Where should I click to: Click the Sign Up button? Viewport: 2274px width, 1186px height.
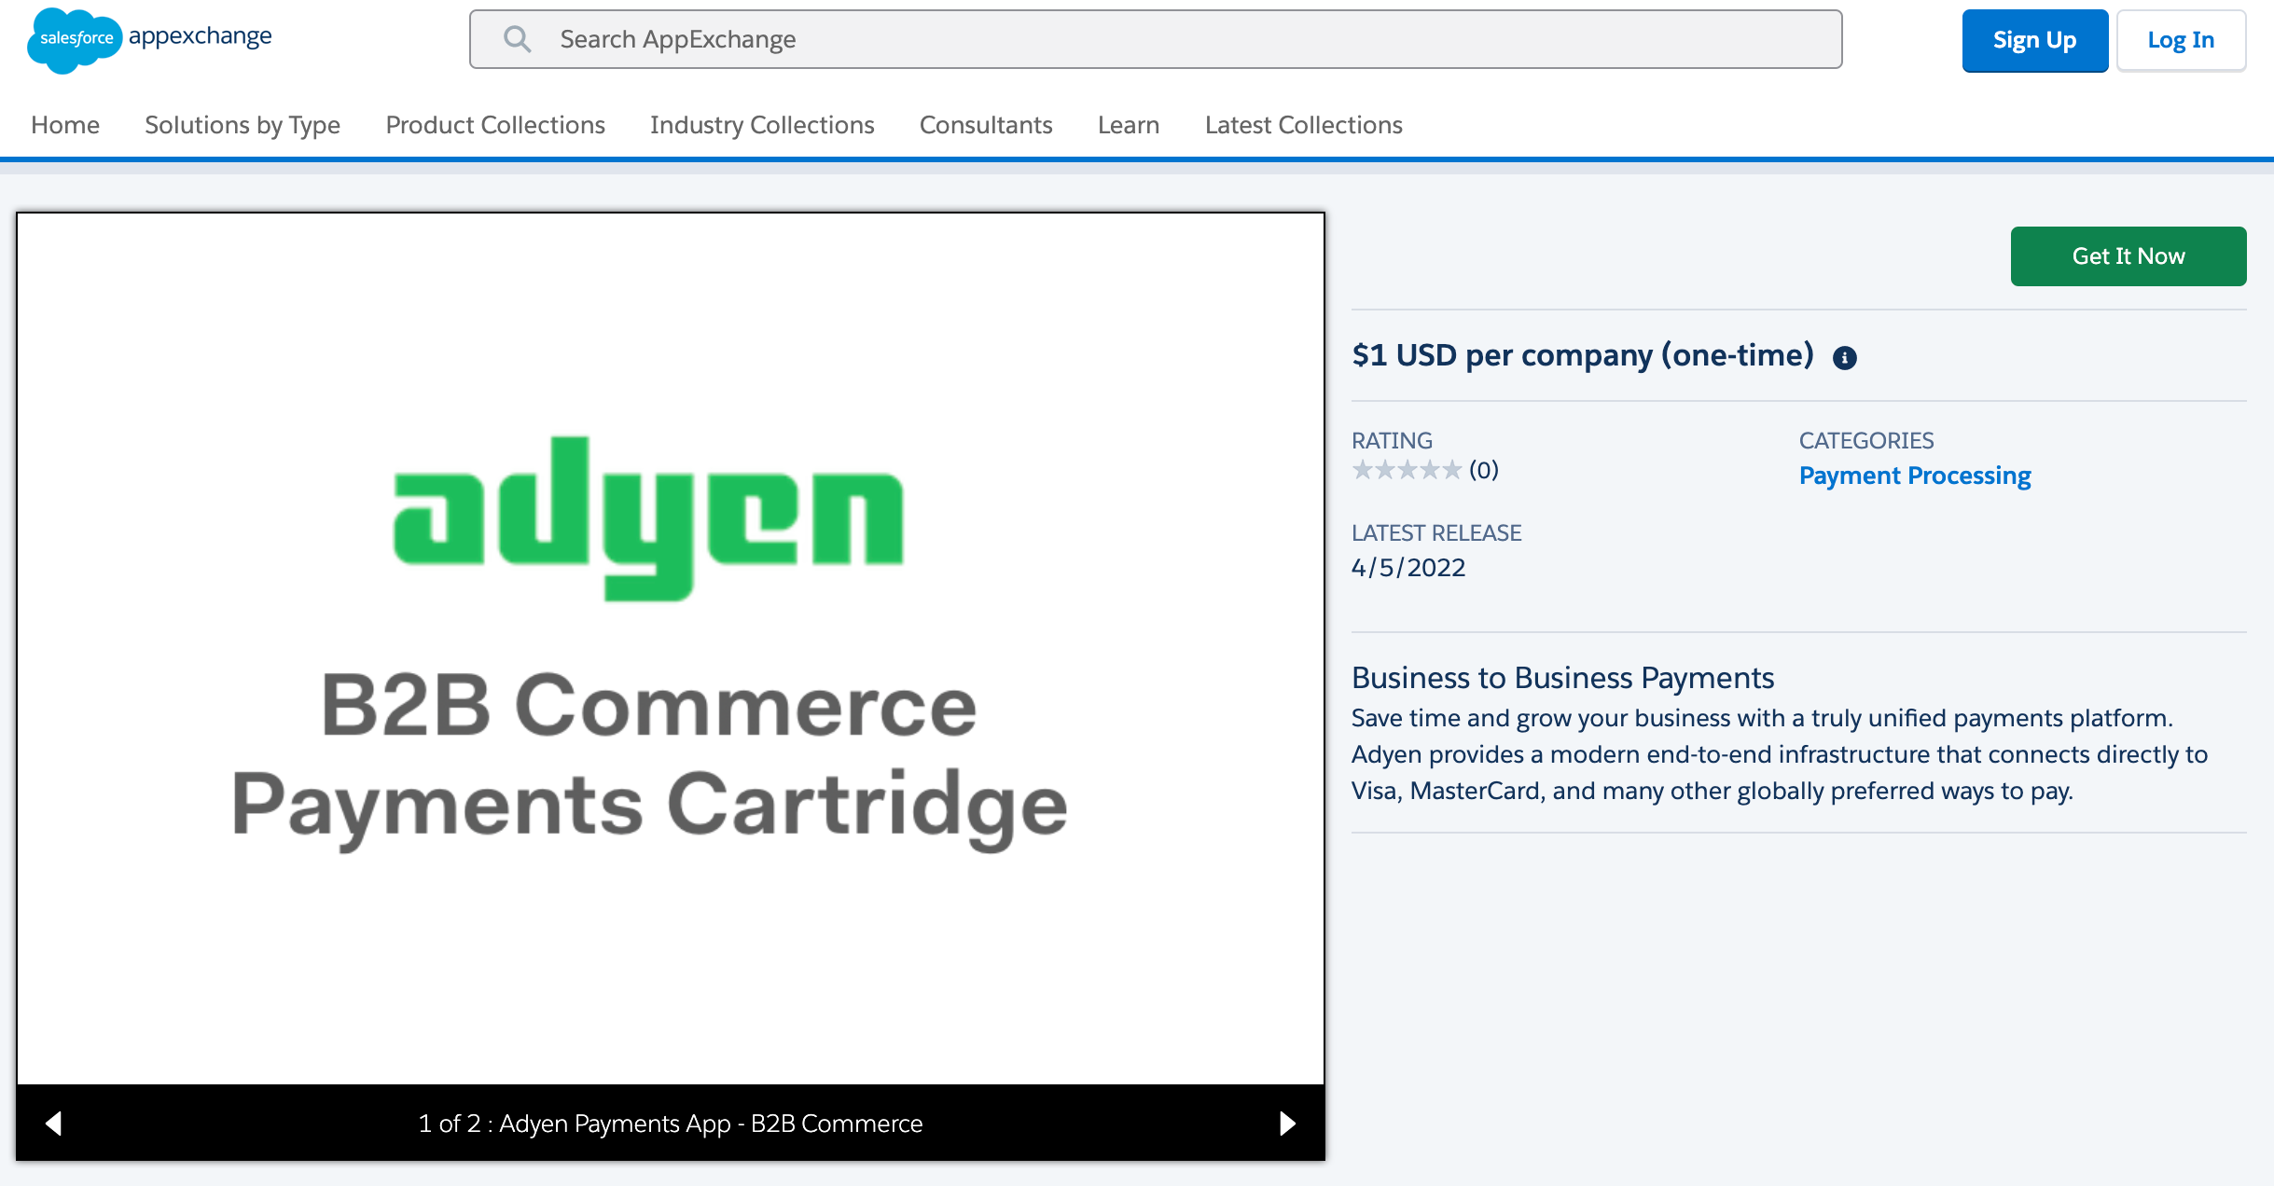(2035, 40)
